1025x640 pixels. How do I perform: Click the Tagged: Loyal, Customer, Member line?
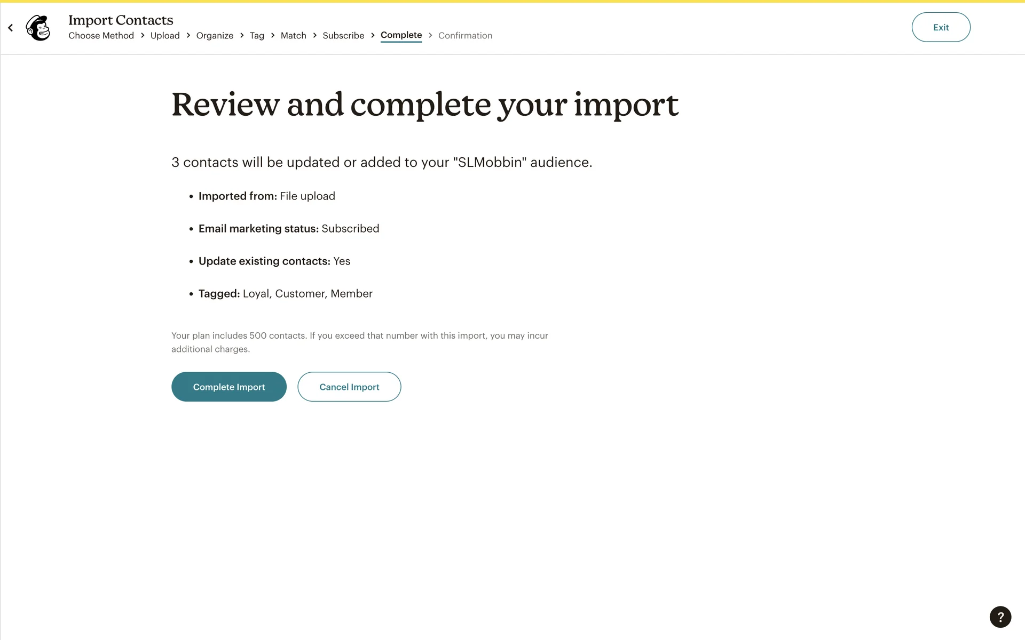pyautogui.click(x=285, y=294)
